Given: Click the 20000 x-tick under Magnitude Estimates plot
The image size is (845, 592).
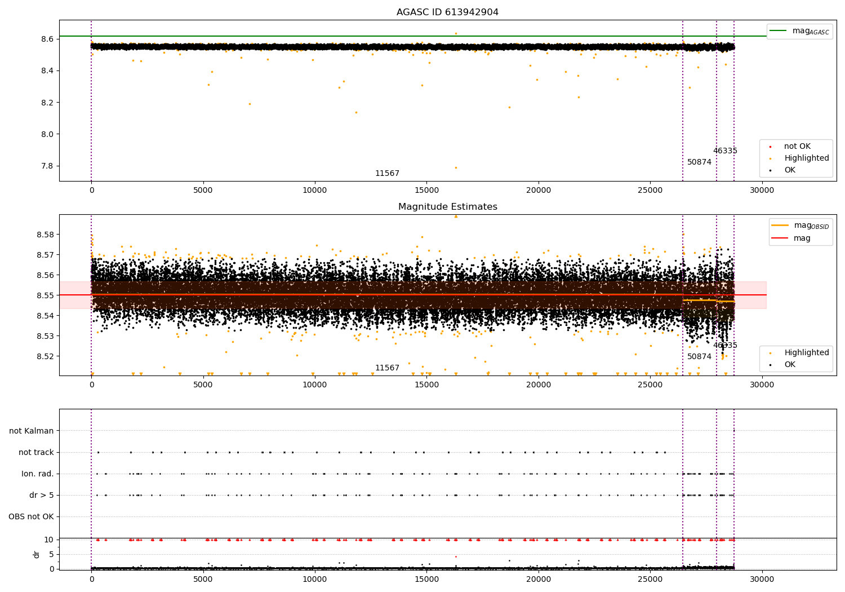Looking at the screenshot, I should [x=538, y=385].
